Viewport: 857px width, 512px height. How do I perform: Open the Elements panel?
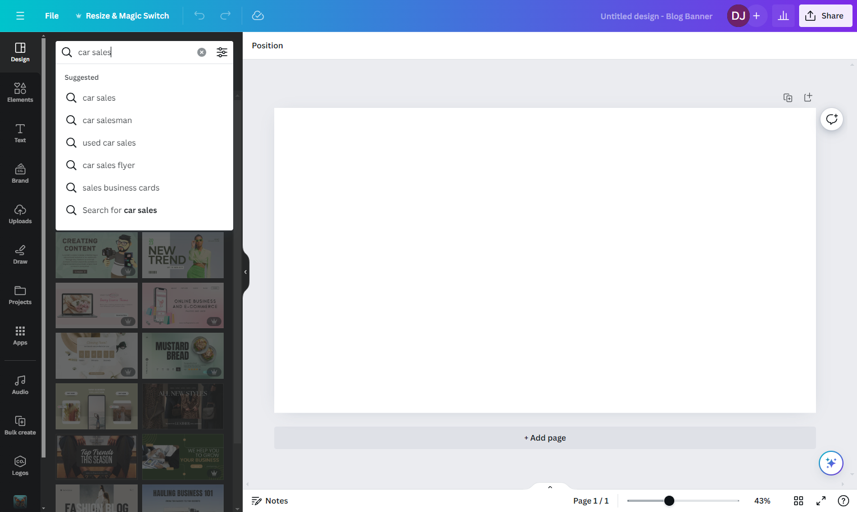(20, 93)
